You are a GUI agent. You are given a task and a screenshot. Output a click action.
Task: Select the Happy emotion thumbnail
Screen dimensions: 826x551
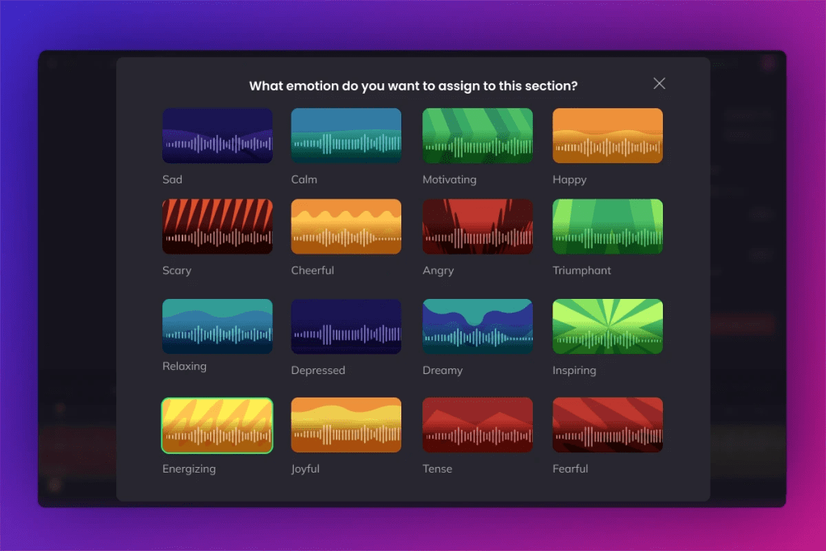[607, 136]
